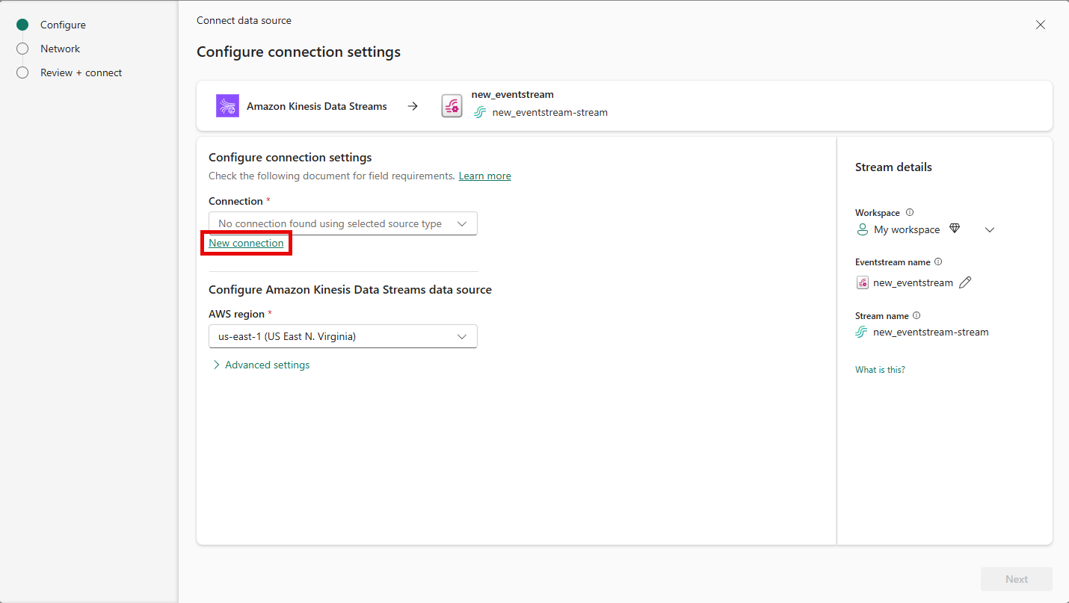Image resolution: width=1069 pixels, height=603 pixels.
Task: Click the person icon beside My workspace
Action: point(862,229)
